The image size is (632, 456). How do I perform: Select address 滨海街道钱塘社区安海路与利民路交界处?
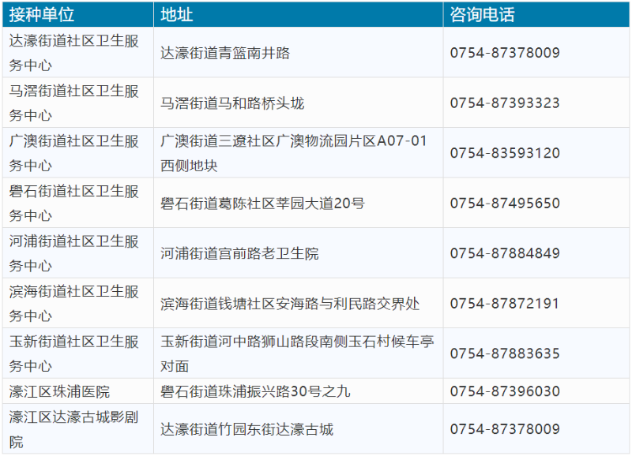tap(290, 304)
